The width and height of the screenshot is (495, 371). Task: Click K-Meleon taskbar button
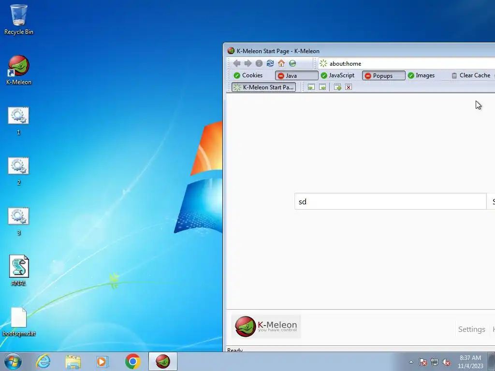(163, 361)
